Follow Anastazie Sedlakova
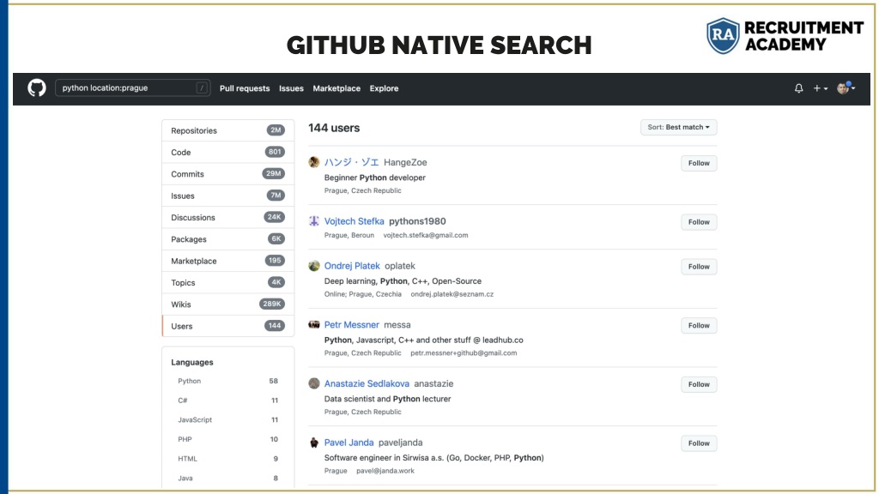 click(699, 384)
